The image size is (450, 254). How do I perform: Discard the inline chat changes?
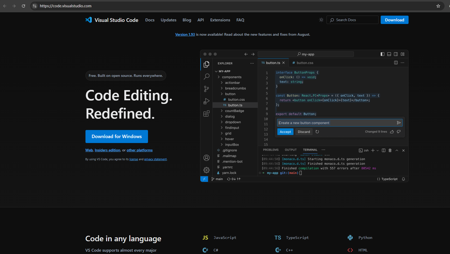point(304,132)
